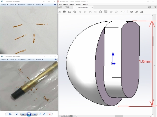Image resolution: width=157 pixels, height=117 pixels.
Task: Click the Redo arrow in Acrobat toolbar
Action: coord(85,12)
